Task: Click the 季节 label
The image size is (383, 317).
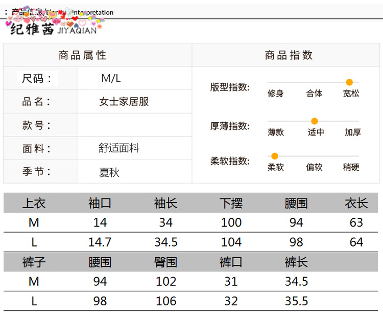Action: [x=36, y=171]
